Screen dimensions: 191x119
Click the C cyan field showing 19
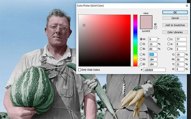(180, 55)
